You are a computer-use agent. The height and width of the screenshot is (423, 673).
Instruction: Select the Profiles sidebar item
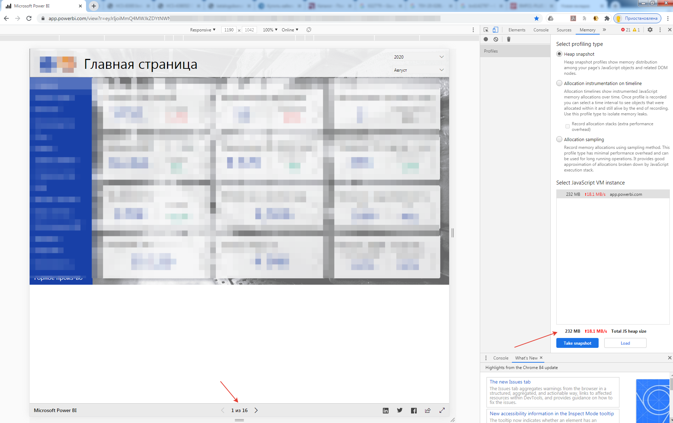click(x=515, y=51)
